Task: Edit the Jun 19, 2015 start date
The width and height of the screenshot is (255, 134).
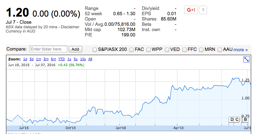Action: point(19,65)
